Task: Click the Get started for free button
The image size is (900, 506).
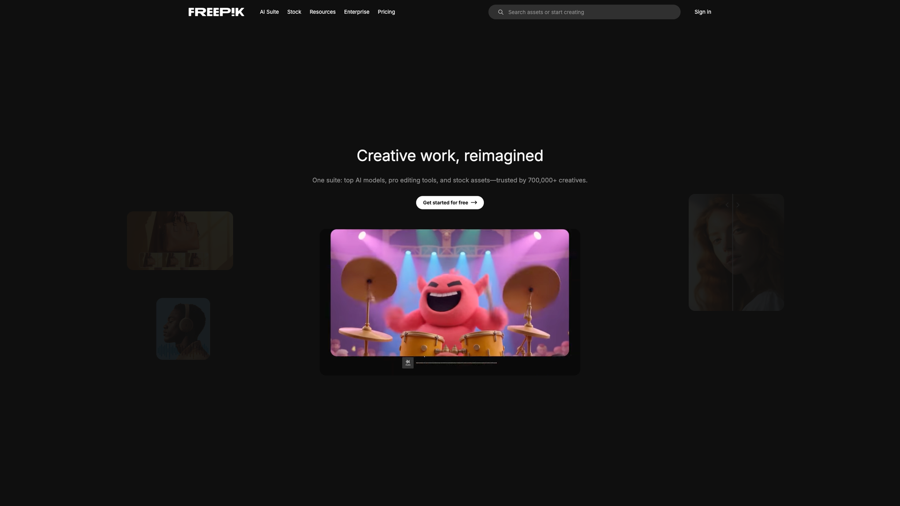Action: point(450,202)
